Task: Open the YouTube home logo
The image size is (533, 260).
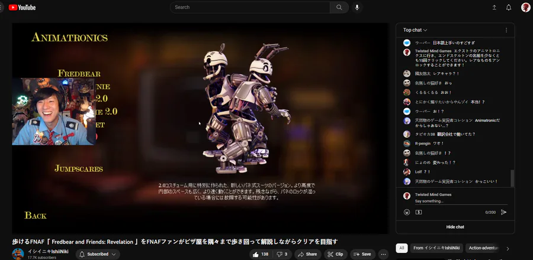Action: tap(22, 8)
